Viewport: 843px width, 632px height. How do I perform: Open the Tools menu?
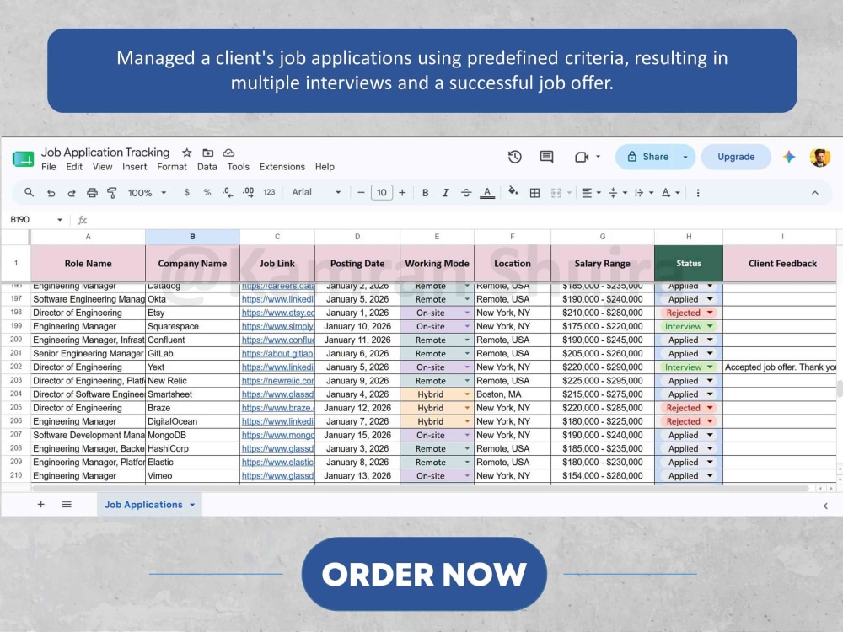pyautogui.click(x=239, y=167)
